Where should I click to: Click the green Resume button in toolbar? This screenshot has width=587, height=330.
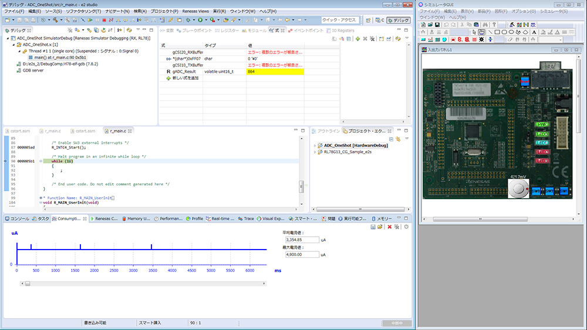[x=90, y=20]
